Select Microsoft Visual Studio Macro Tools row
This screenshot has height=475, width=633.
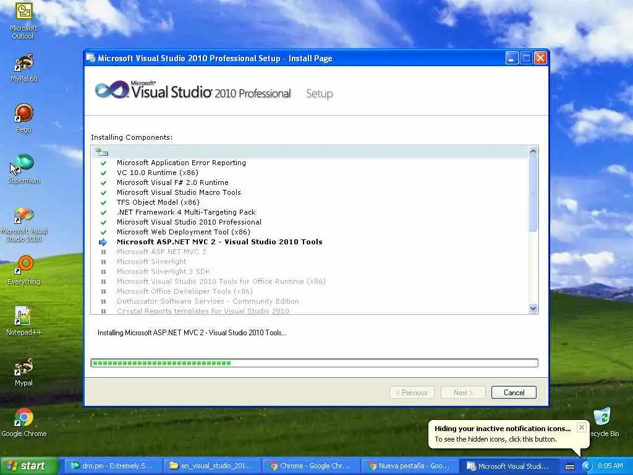(179, 193)
